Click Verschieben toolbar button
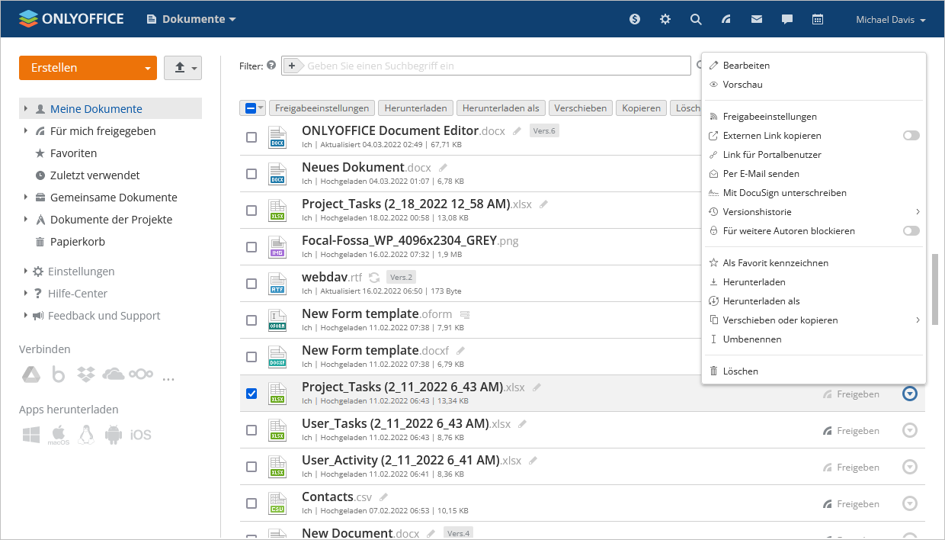 pyautogui.click(x=581, y=108)
